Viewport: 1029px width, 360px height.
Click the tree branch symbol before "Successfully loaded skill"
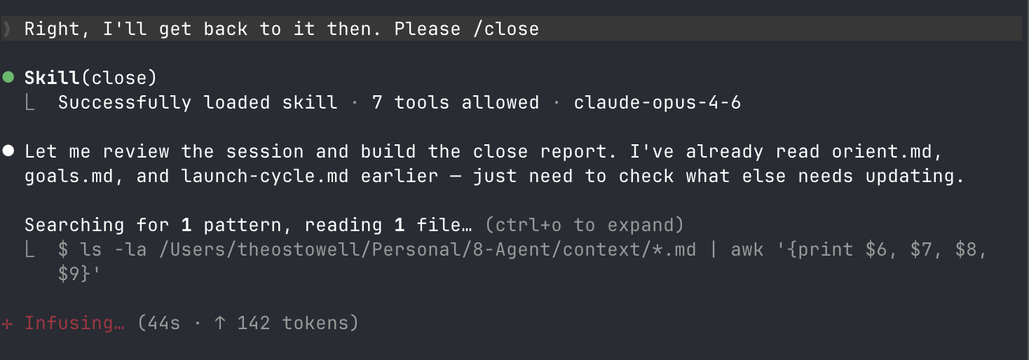(29, 104)
